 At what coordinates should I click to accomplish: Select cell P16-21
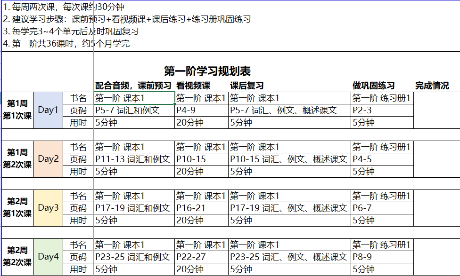[202, 208]
